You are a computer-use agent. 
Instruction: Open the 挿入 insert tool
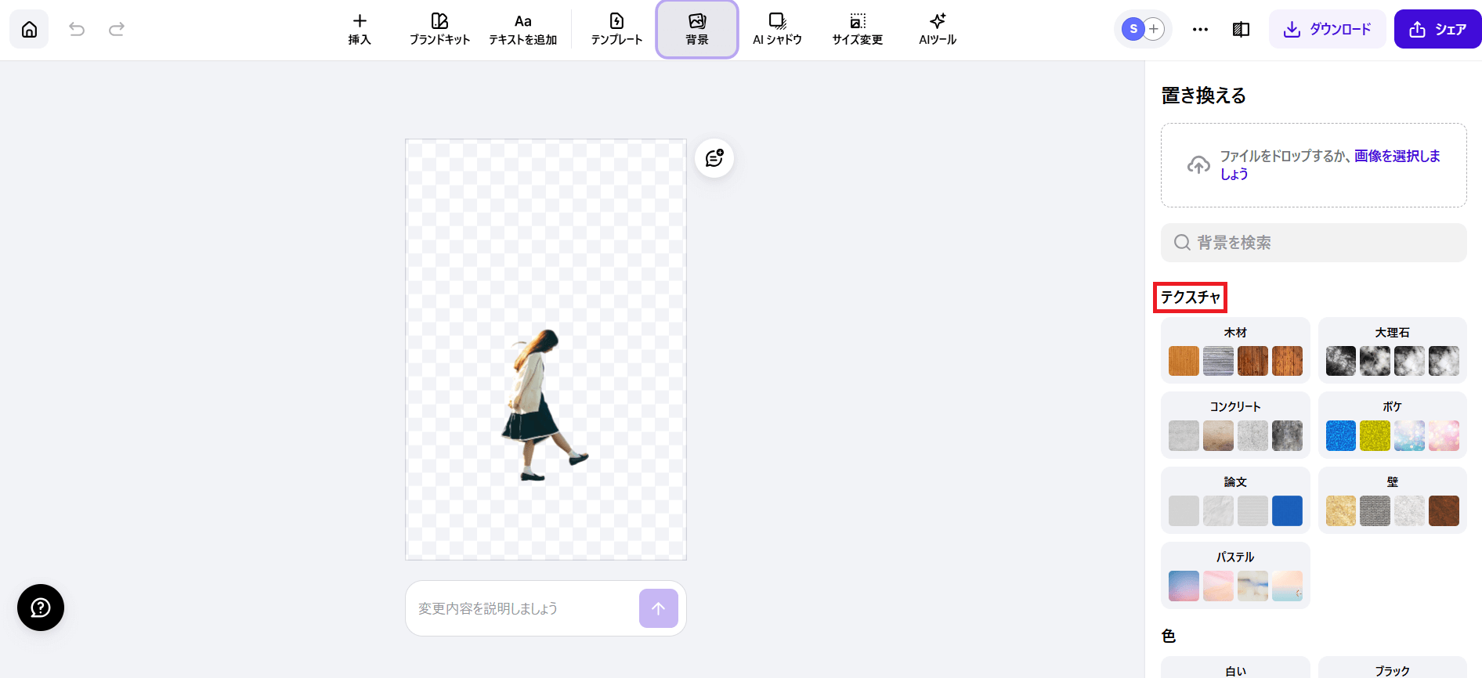click(360, 30)
